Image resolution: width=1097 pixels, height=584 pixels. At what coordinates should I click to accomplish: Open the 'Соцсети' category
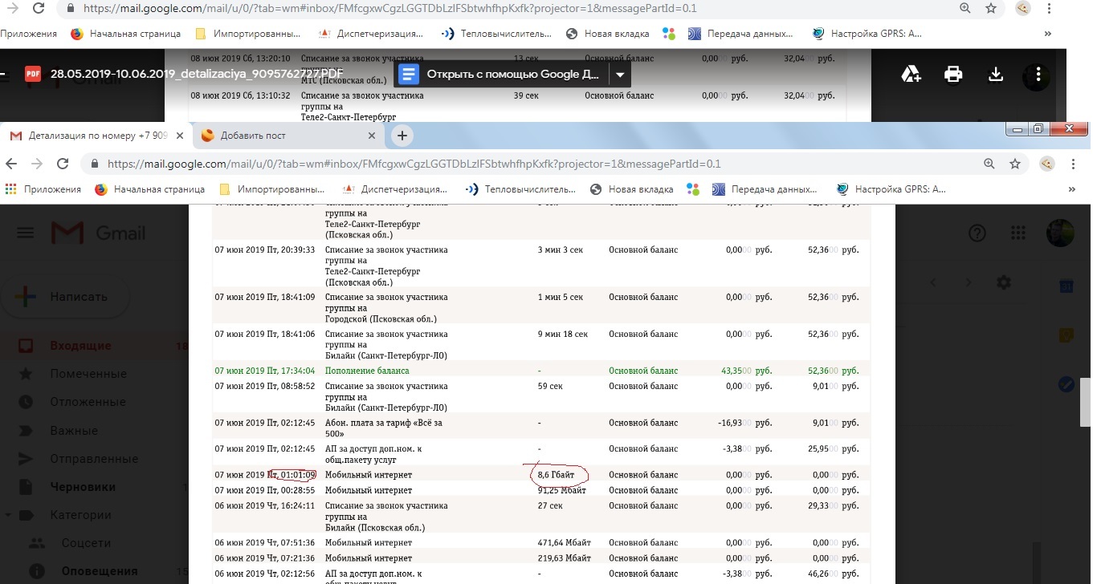point(84,543)
